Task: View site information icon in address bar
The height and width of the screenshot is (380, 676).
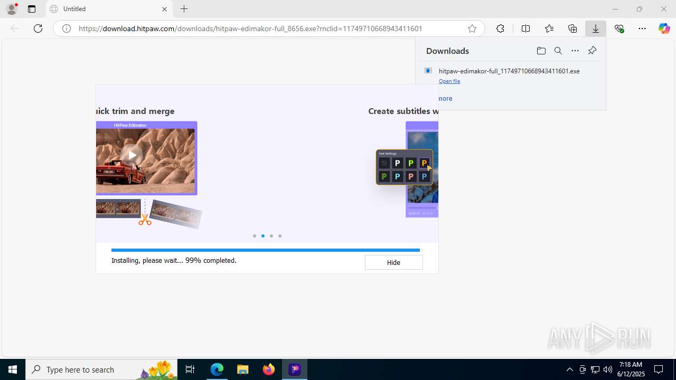Action: (x=67, y=28)
